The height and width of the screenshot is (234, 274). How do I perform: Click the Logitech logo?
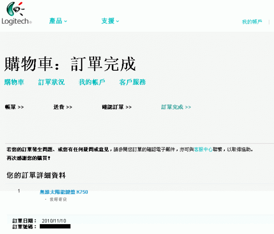point(17,13)
